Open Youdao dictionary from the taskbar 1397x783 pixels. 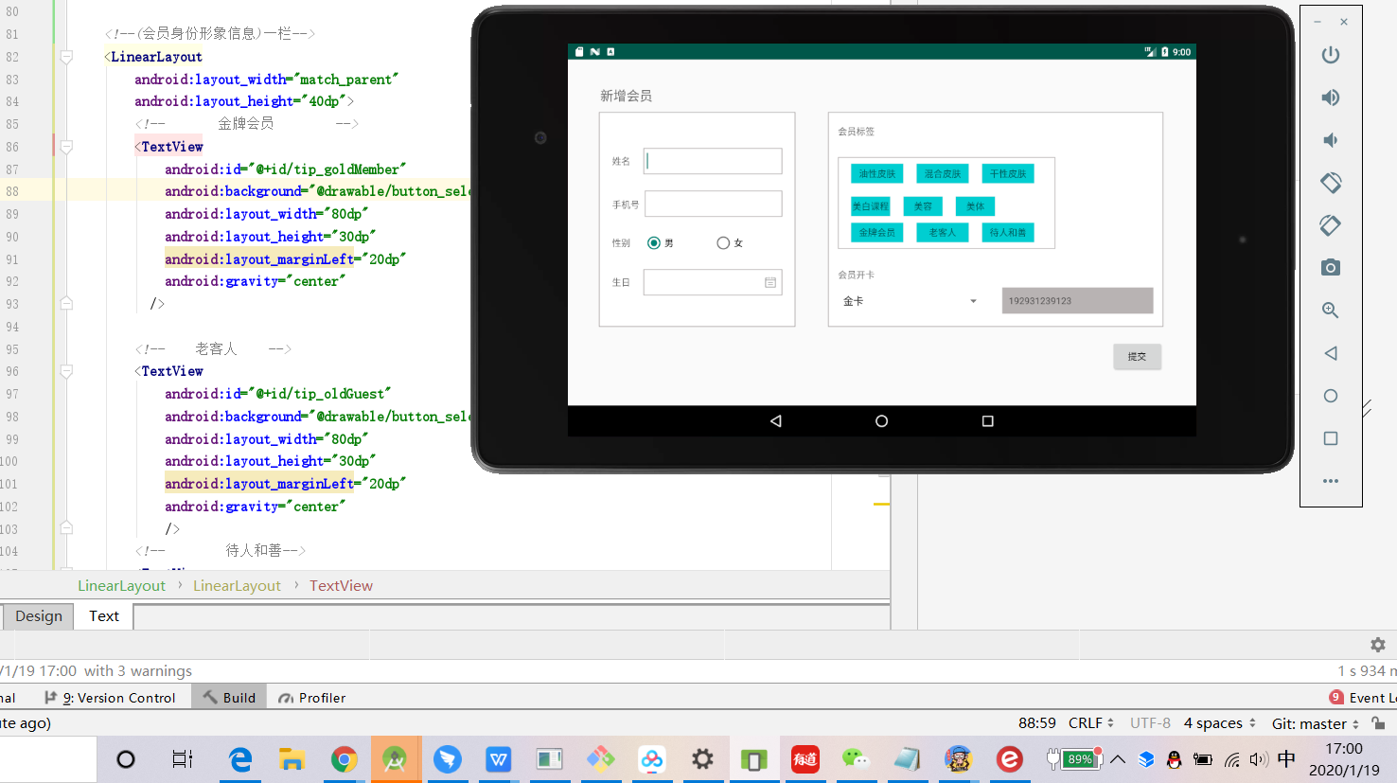[805, 759]
